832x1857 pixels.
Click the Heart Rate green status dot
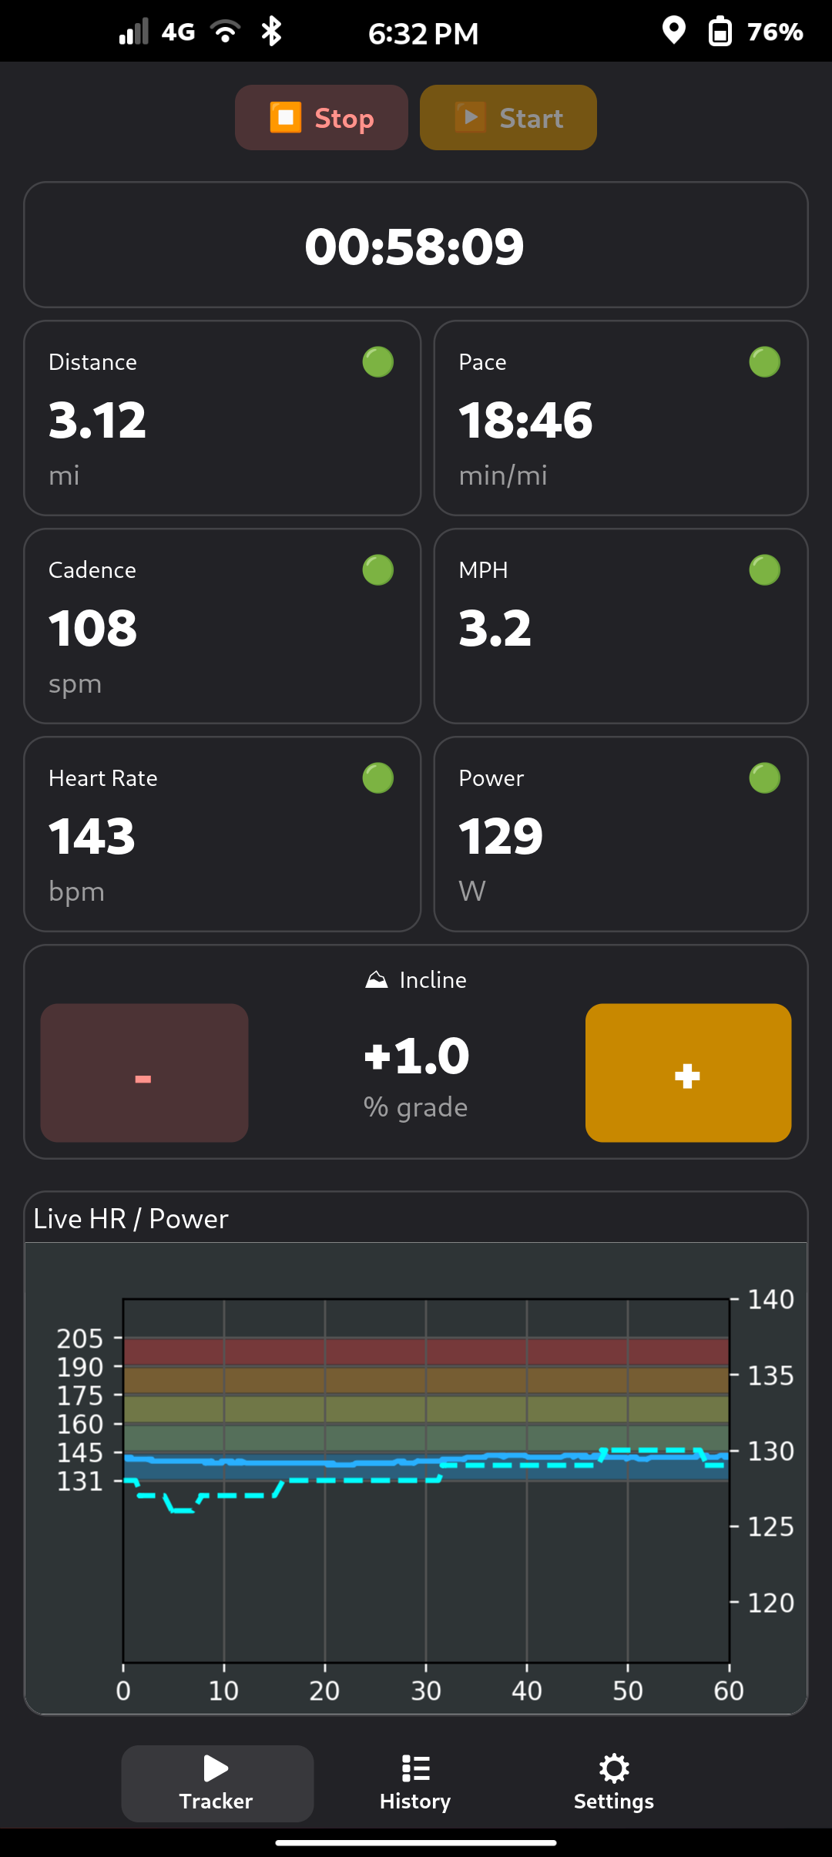point(378,778)
